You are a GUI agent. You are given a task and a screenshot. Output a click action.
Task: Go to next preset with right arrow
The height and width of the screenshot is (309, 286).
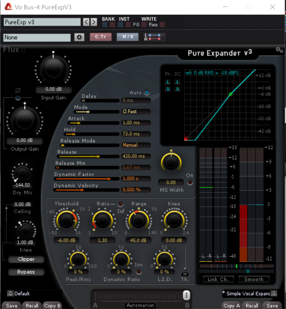pos(94,22)
